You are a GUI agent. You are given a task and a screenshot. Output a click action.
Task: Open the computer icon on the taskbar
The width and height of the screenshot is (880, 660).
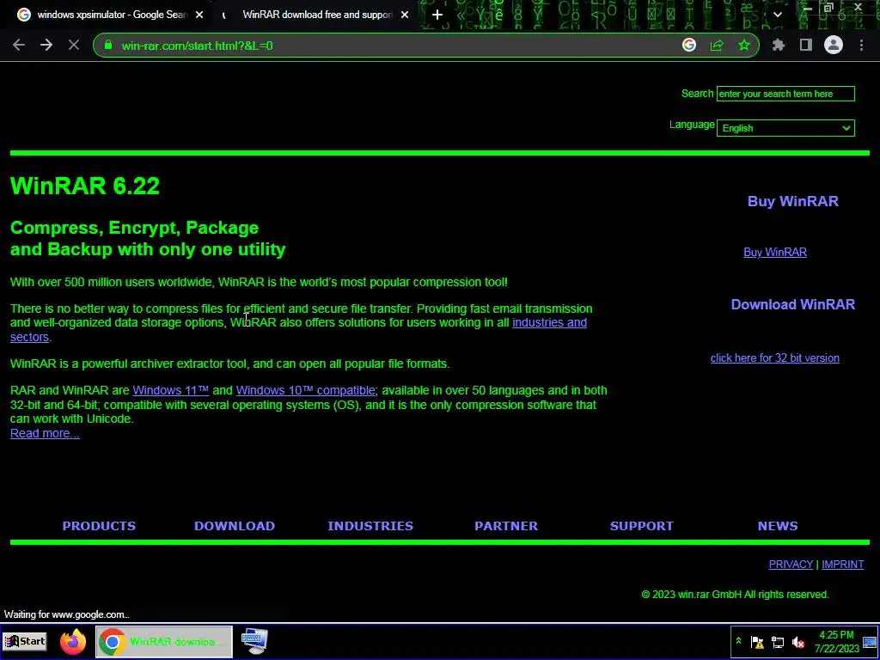tap(254, 642)
